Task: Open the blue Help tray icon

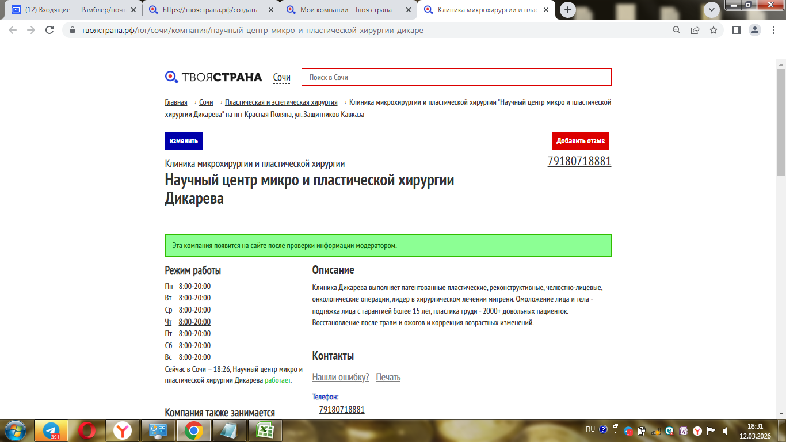Action: point(603,429)
